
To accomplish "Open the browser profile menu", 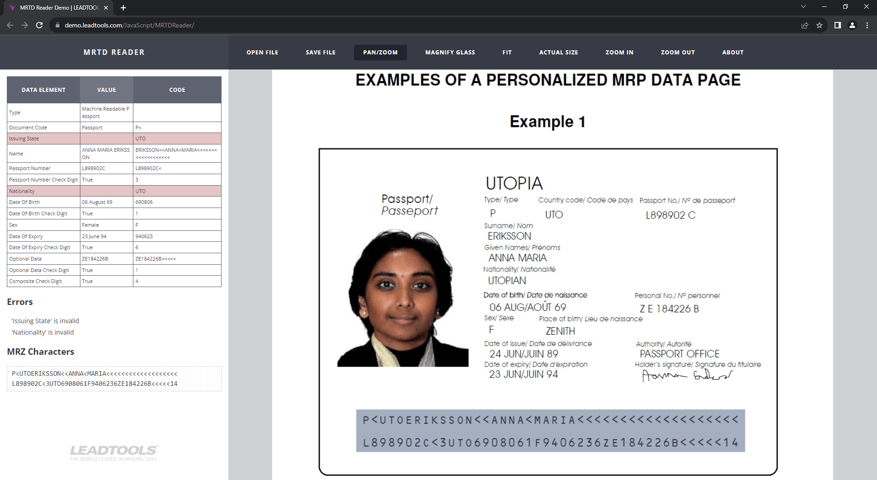I will pyautogui.click(x=852, y=25).
